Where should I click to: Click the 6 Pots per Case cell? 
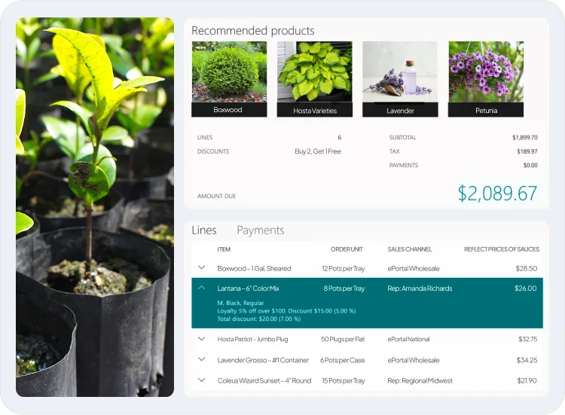342,360
